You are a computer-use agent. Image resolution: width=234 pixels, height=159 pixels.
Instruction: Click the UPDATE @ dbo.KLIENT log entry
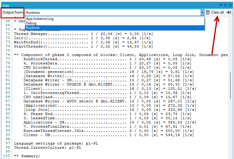coord(109,84)
